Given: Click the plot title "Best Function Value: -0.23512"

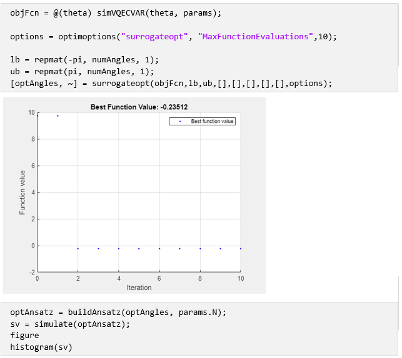Looking at the screenshot, I should (139, 107).
